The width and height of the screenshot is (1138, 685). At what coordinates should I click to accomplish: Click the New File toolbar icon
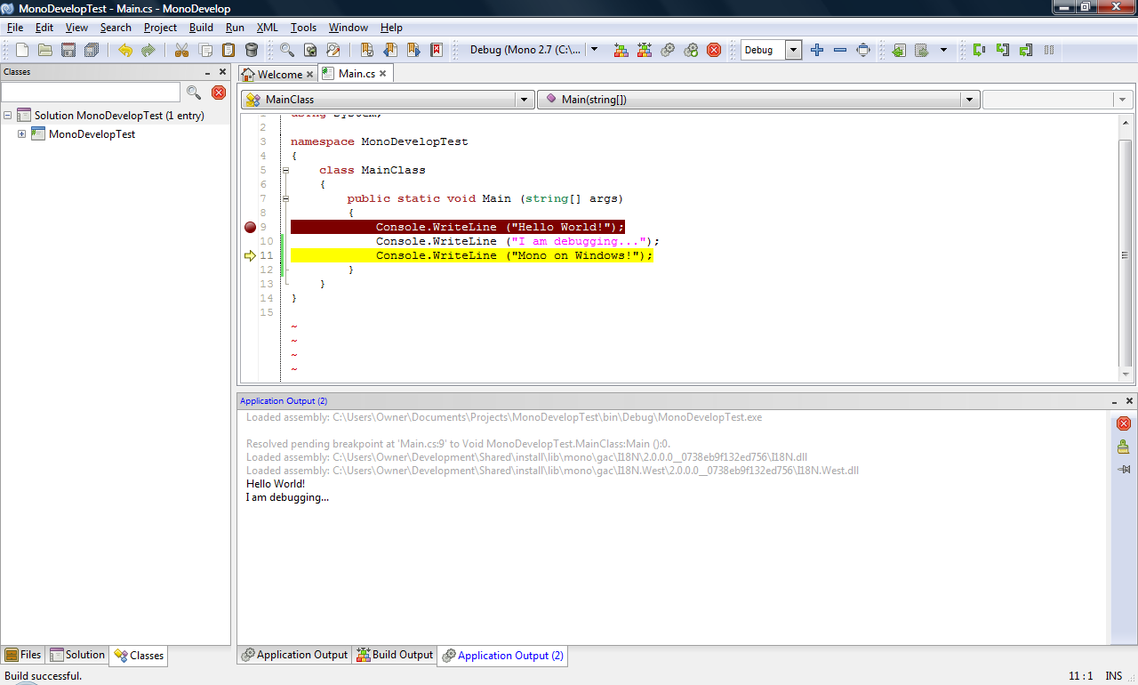[21, 50]
